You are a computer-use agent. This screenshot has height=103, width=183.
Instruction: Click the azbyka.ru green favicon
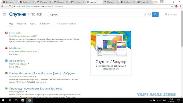[6, 88]
